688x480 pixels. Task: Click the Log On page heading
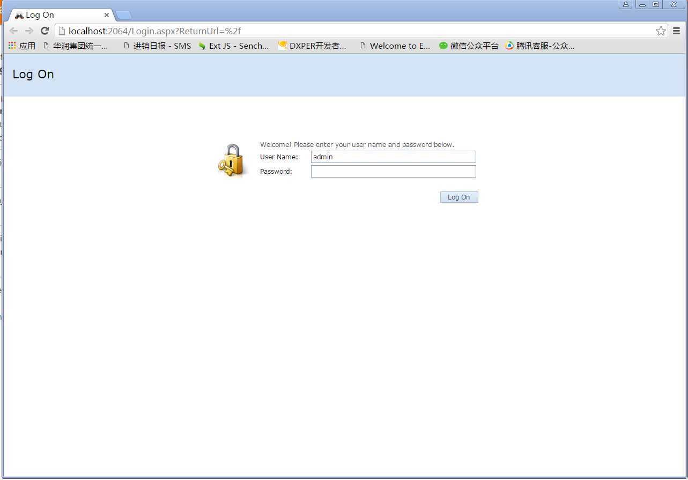point(33,75)
